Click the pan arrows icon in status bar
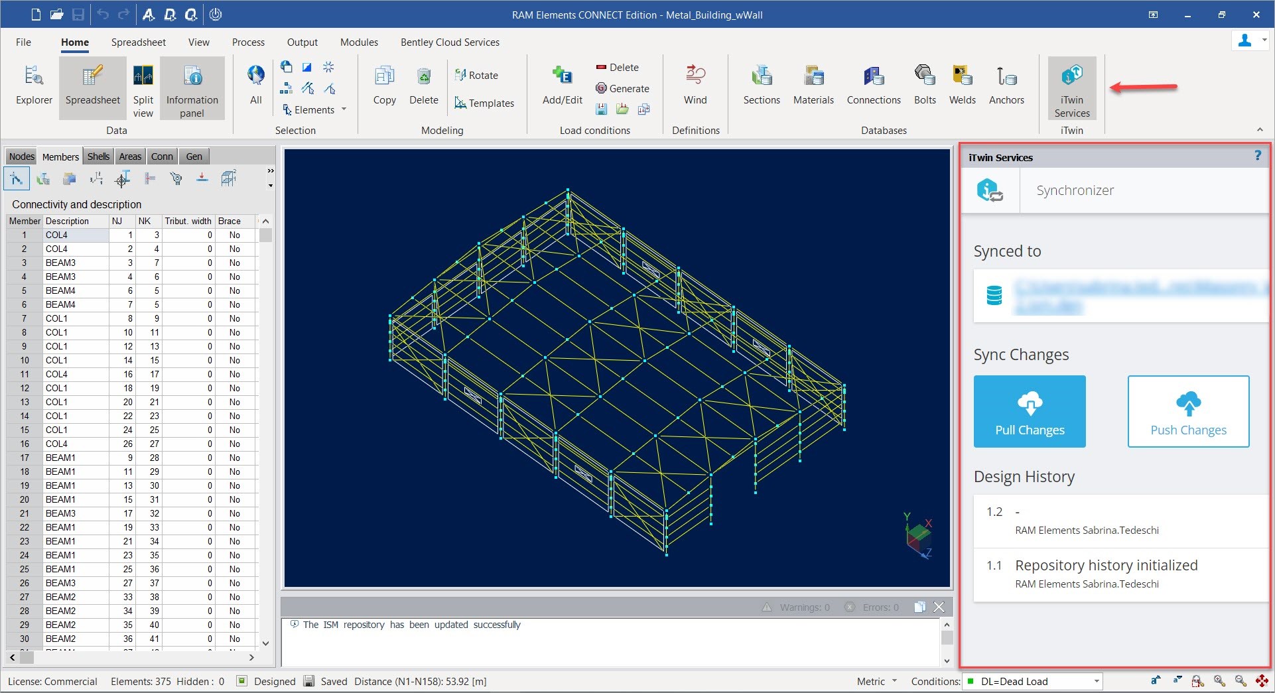Viewport: 1275px width, 693px height. 1262,681
